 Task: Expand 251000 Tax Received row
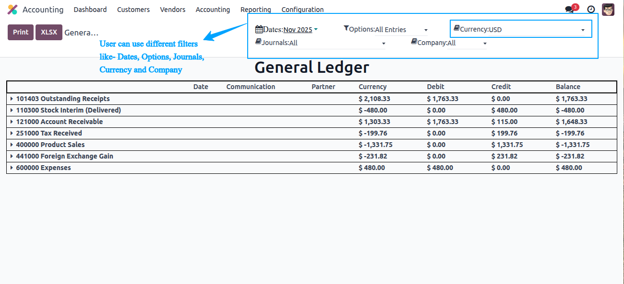12,133
